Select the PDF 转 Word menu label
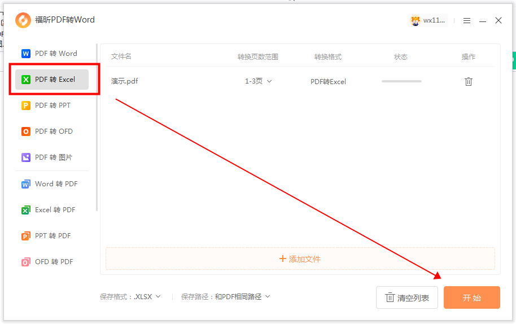 coord(56,54)
